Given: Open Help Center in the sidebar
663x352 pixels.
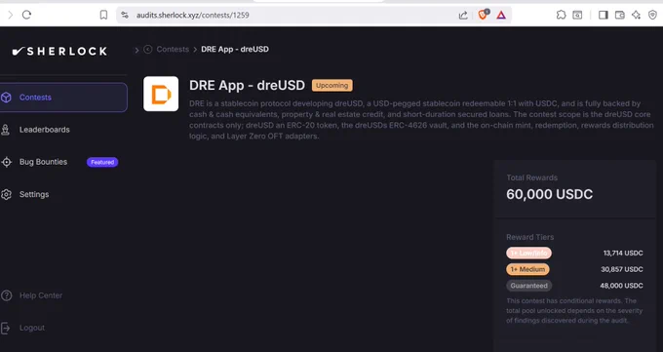Looking at the screenshot, I should pos(41,295).
